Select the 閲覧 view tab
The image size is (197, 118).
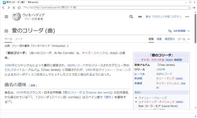coord(151,39)
